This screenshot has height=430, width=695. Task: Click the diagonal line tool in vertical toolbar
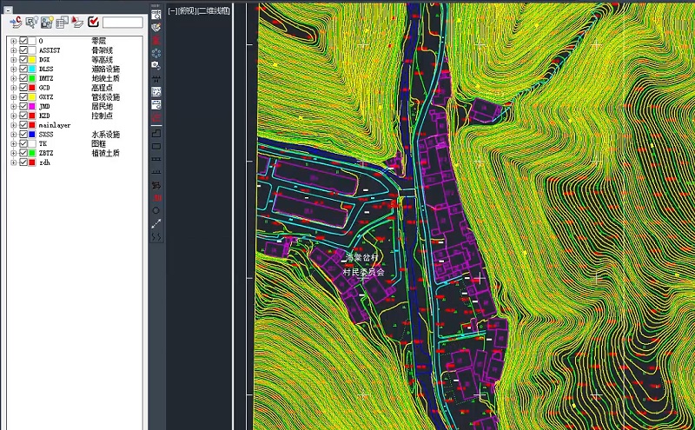tap(156, 223)
